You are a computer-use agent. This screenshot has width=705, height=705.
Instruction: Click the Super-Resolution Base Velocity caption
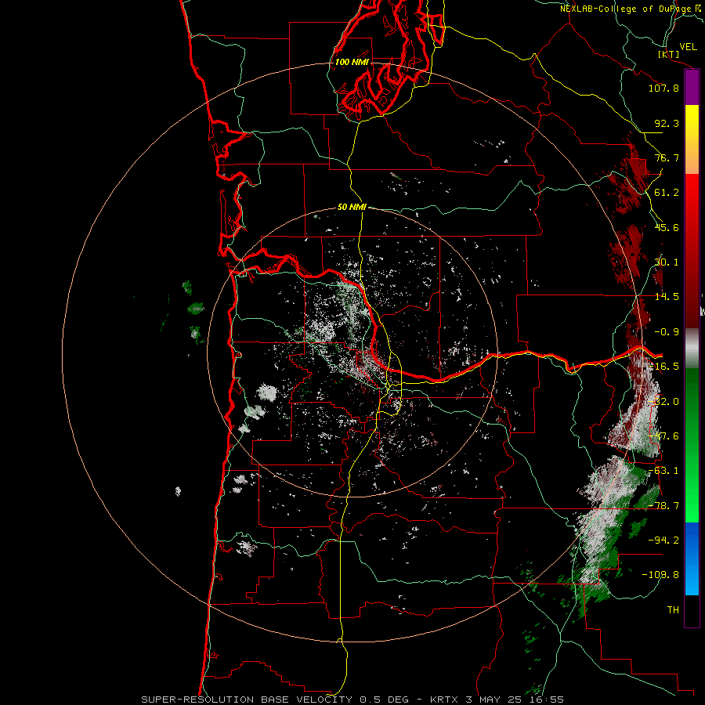click(352, 700)
